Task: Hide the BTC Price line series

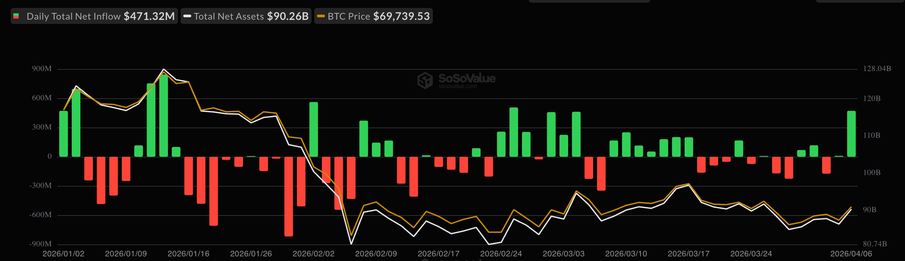Action: point(349,17)
